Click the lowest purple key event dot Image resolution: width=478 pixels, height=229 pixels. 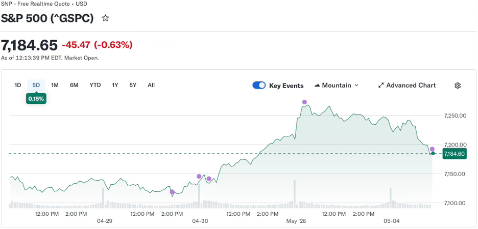point(172,192)
